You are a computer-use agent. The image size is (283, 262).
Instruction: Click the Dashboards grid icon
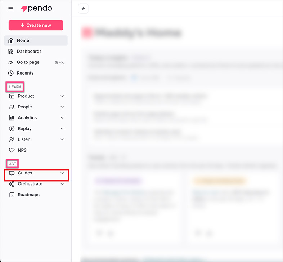tap(11, 51)
